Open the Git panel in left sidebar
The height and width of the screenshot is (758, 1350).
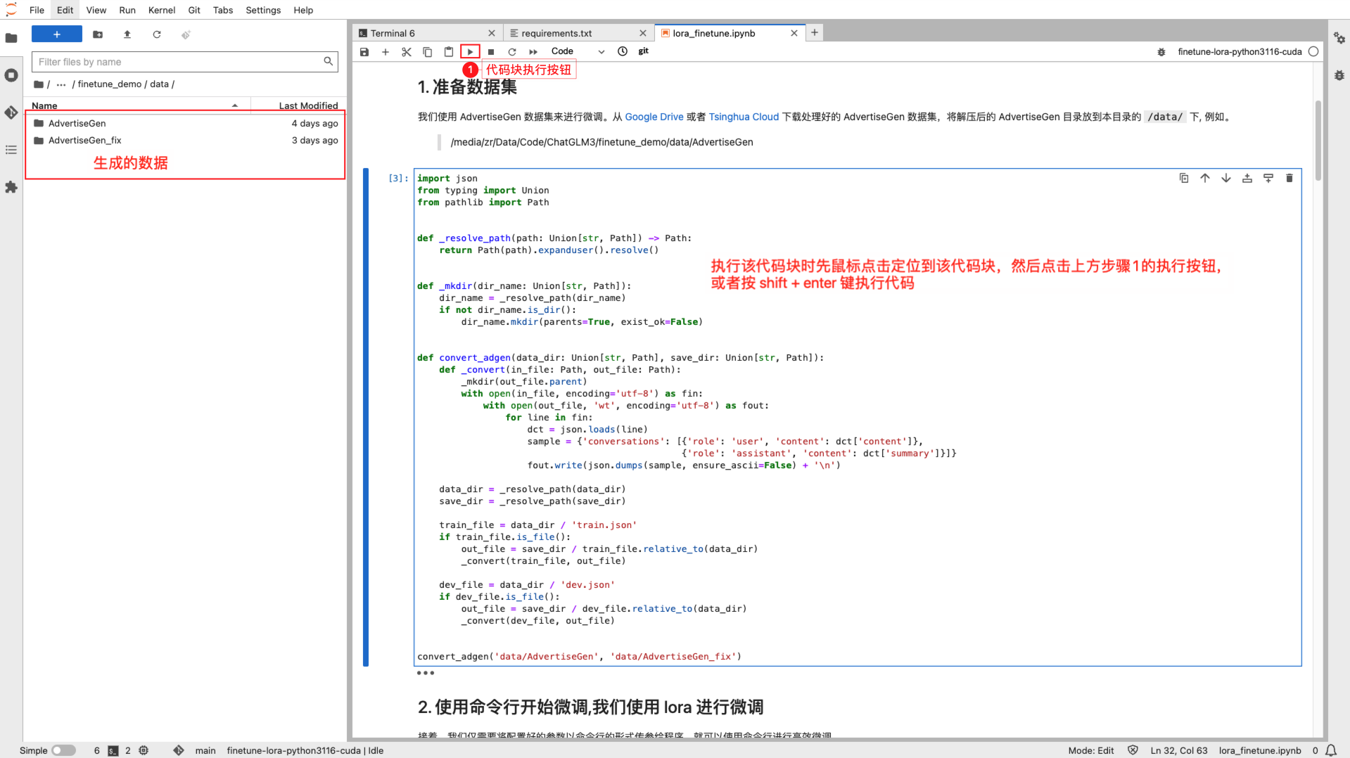(11, 113)
